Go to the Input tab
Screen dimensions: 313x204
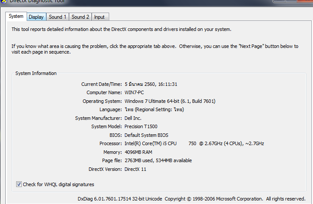click(100, 17)
